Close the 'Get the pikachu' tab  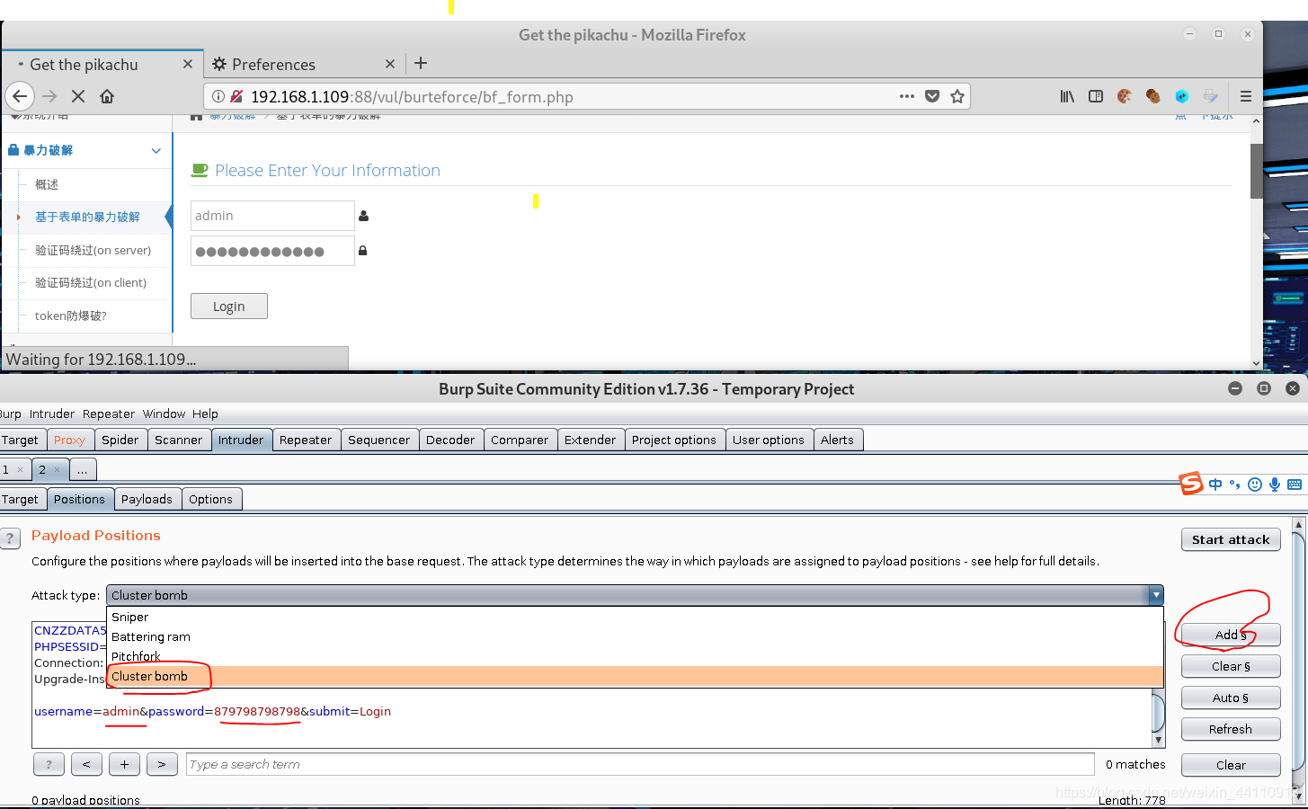pyautogui.click(x=188, y=64)
